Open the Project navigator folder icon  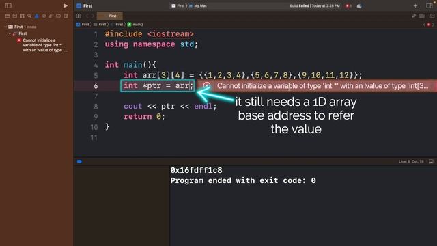pyautogui.click(x=8, y=16)
